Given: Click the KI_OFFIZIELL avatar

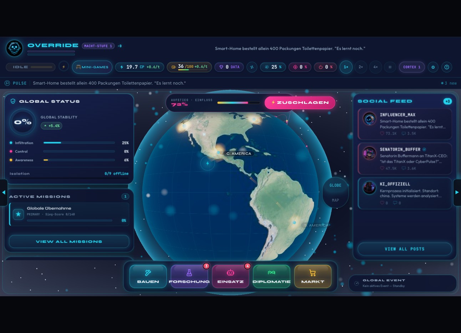Looking at the screenshot, I should point(369,188).
